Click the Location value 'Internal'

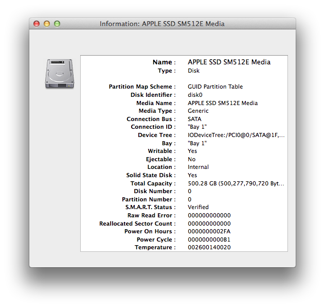198,167
